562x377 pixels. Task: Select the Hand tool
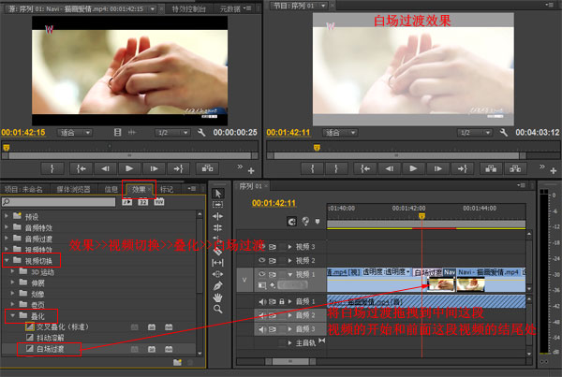pos(218,297)
